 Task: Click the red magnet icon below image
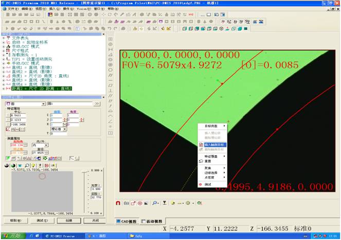coord(119,203)
